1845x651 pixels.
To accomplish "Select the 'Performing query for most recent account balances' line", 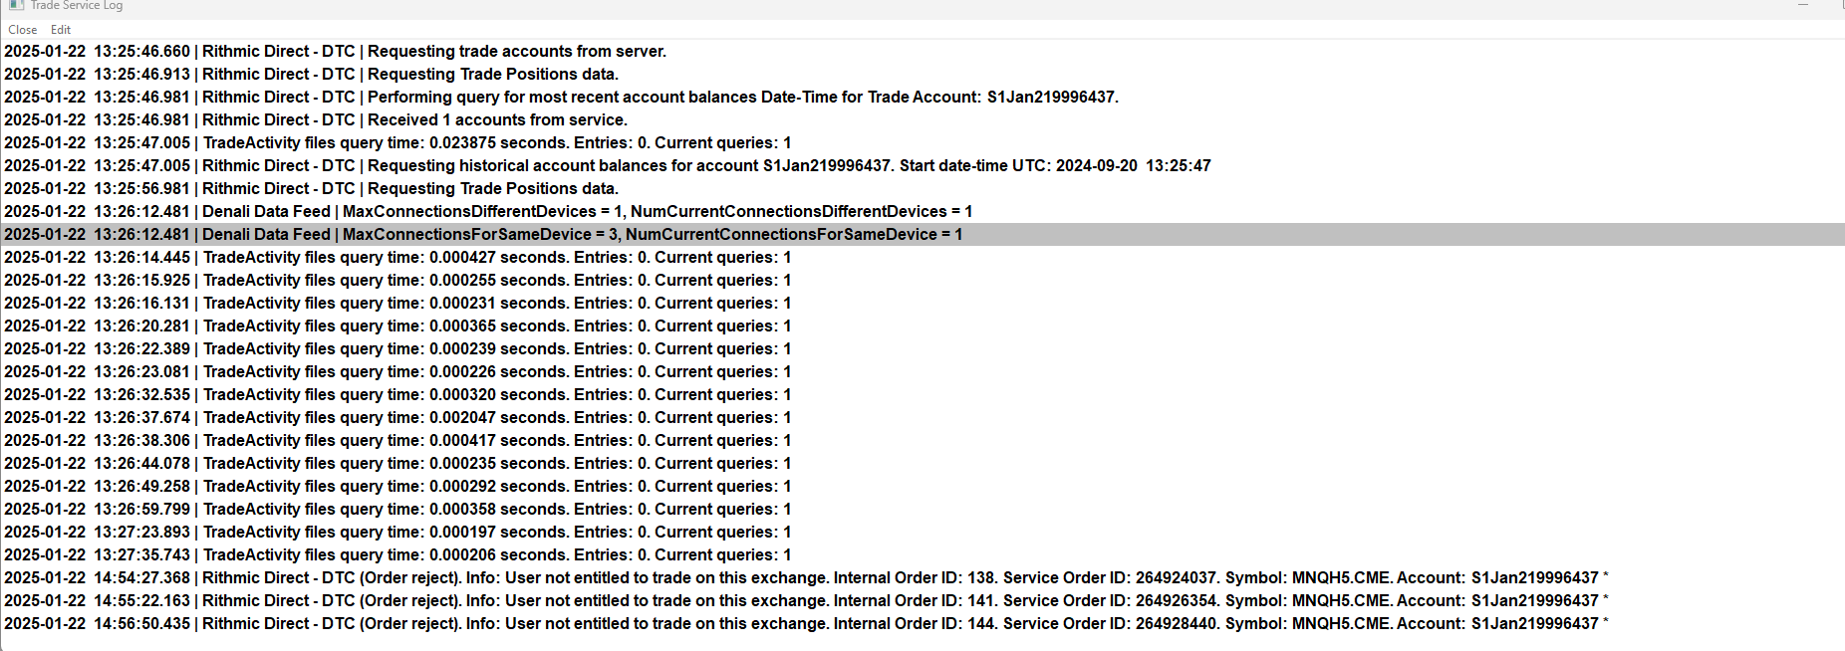I will coord(922,98).
